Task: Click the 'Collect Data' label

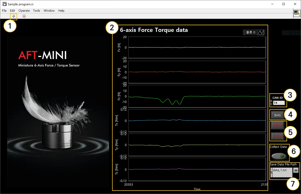Action: (x=278, y=147)
